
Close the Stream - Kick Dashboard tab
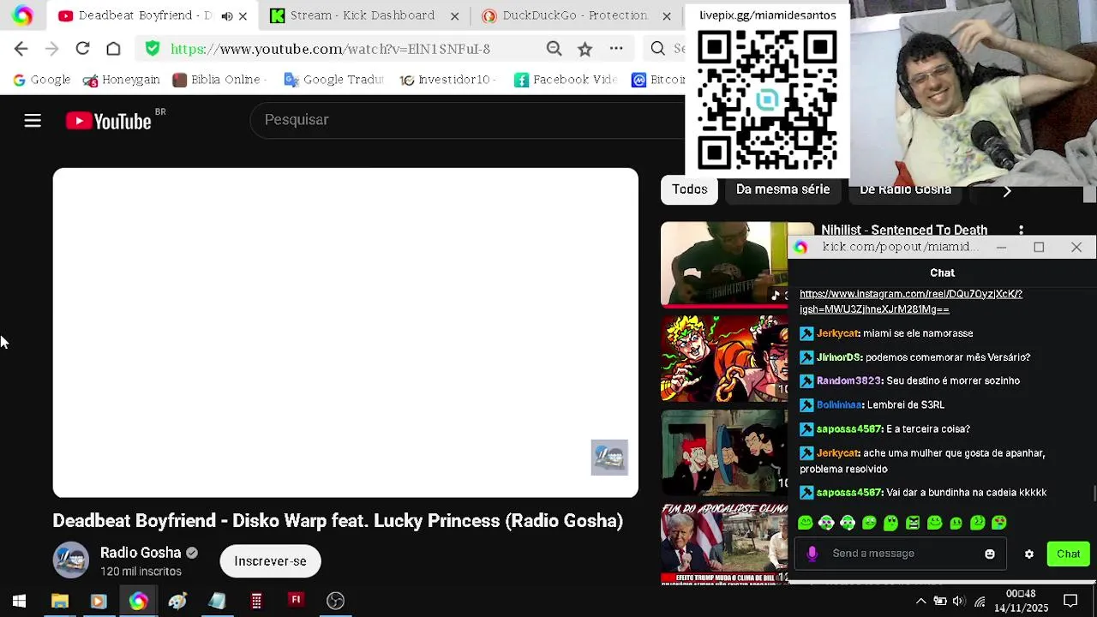click(x=454, y=16)
